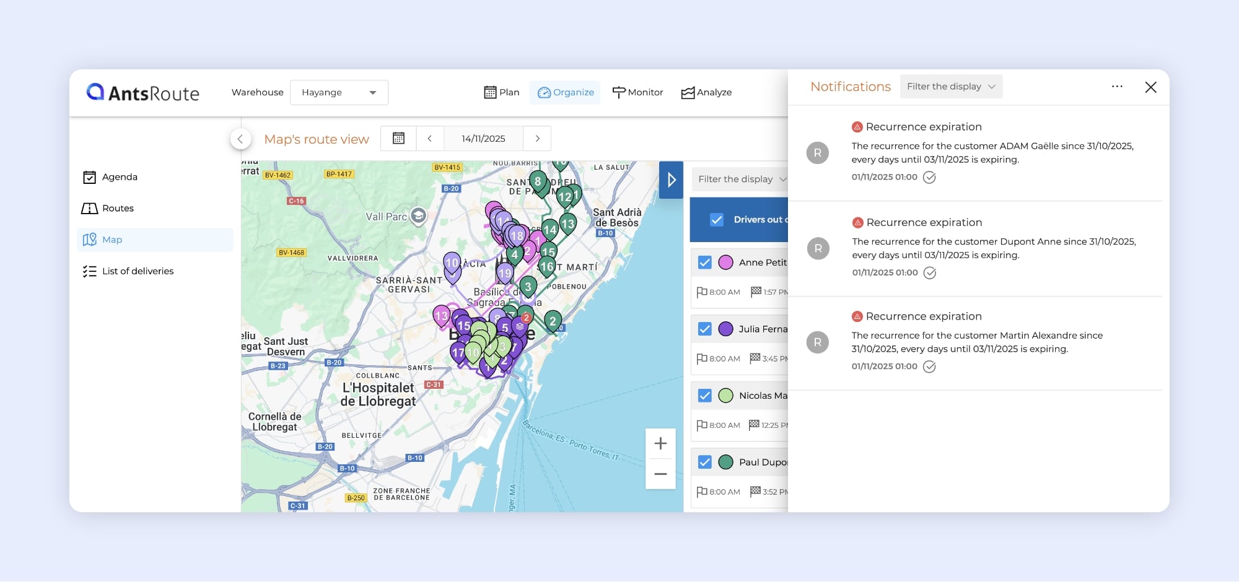1239x582 pixels.
Task: Switch to the Monitor tab
Action: (x=637, y=92)
